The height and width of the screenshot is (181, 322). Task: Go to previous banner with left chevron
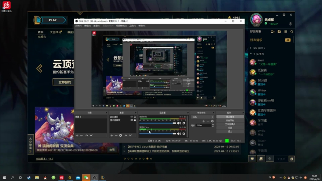tap(39, 69)
